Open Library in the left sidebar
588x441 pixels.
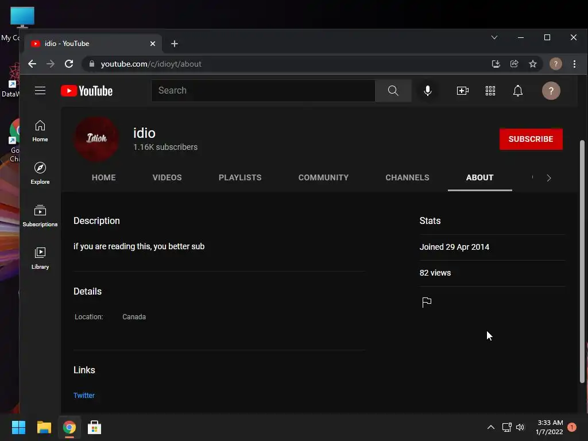tap(40, 258)
